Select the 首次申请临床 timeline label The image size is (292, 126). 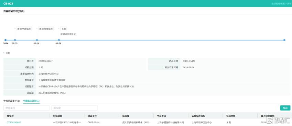click(x=24, y=29)
